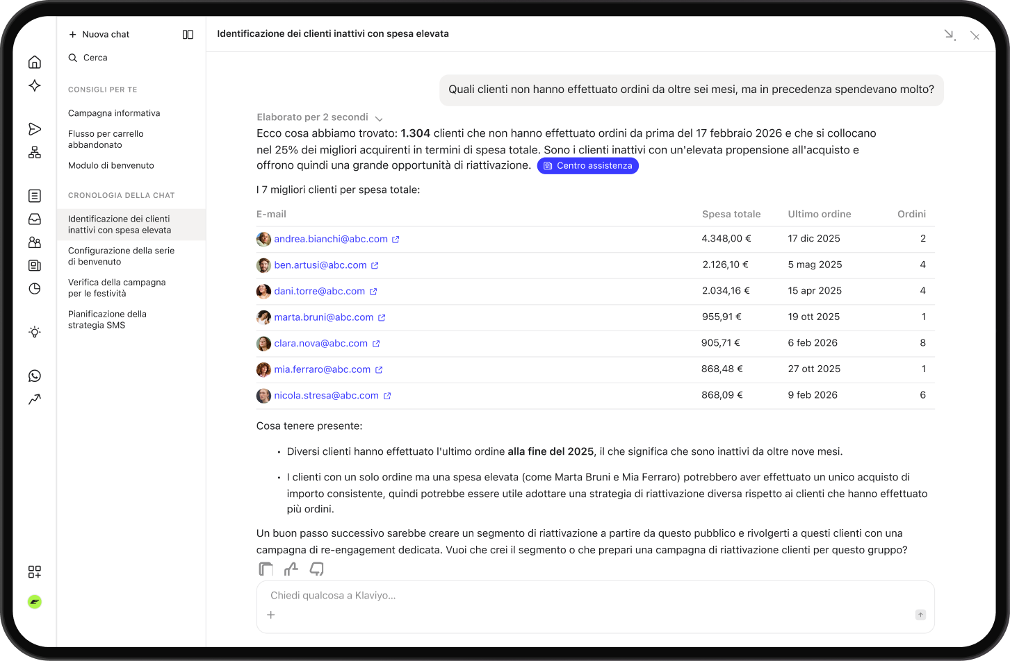Send the message with the arrow button
This screenshot has width=1010, height=661.
click(920, 614)
